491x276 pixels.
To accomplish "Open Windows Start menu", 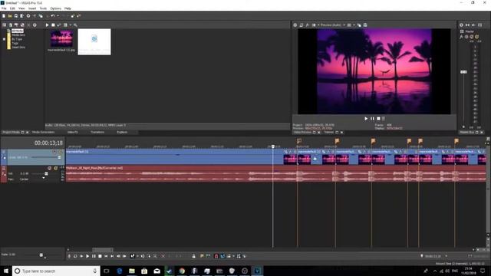I will (5, 271).
